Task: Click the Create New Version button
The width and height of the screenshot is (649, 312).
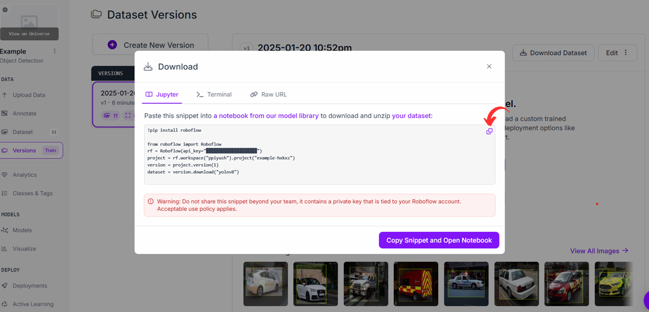Action: point(150,45)
